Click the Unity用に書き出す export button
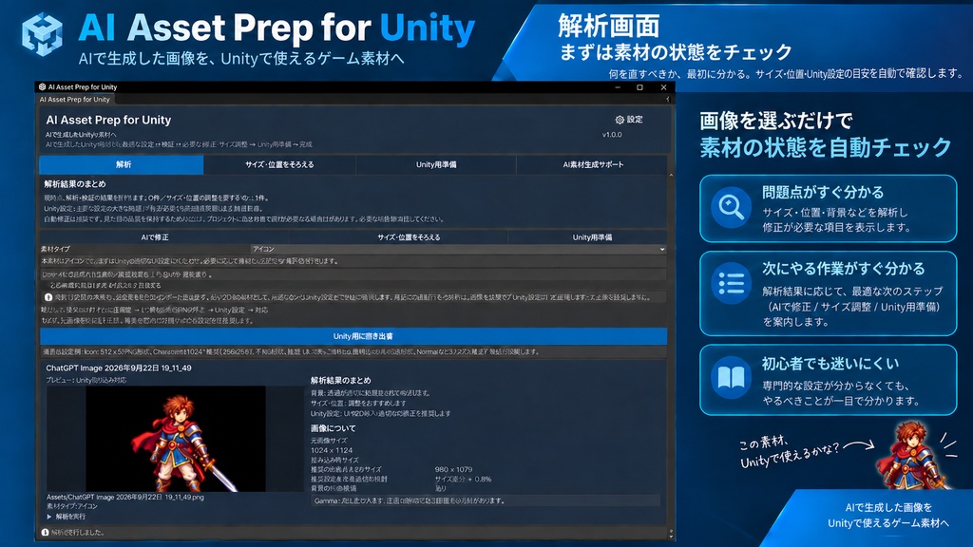The image size is (973, 547). tap(353, 336)
